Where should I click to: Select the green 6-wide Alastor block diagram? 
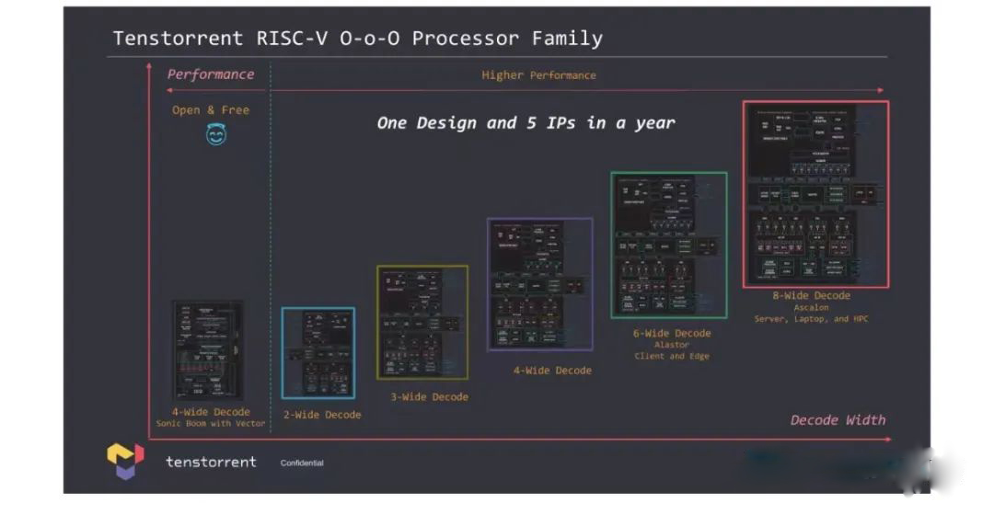669,245
